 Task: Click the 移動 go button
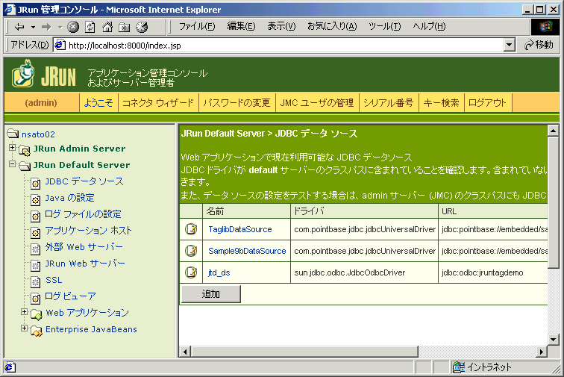(x=539, y=45)
